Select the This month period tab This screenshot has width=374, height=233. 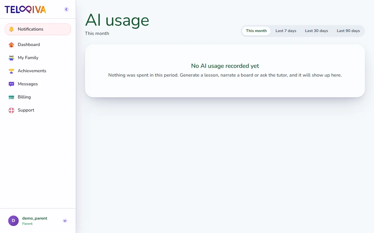tap(256, 31)
